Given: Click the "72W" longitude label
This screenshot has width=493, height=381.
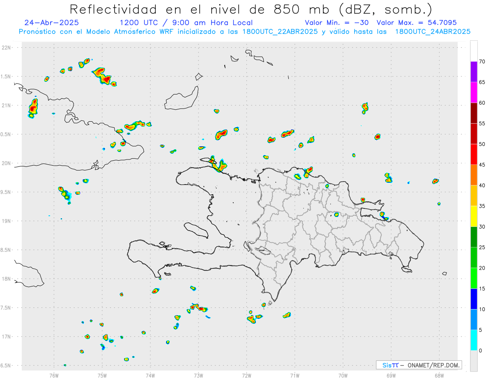Looking at the screenshot, I should (246, 376).
